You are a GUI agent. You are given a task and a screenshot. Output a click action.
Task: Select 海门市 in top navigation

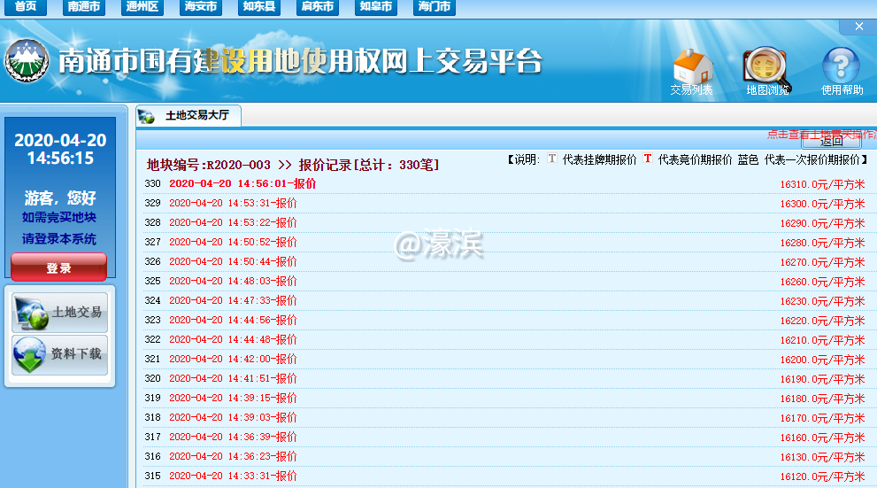pyautogui.click(x=434, y=7)
